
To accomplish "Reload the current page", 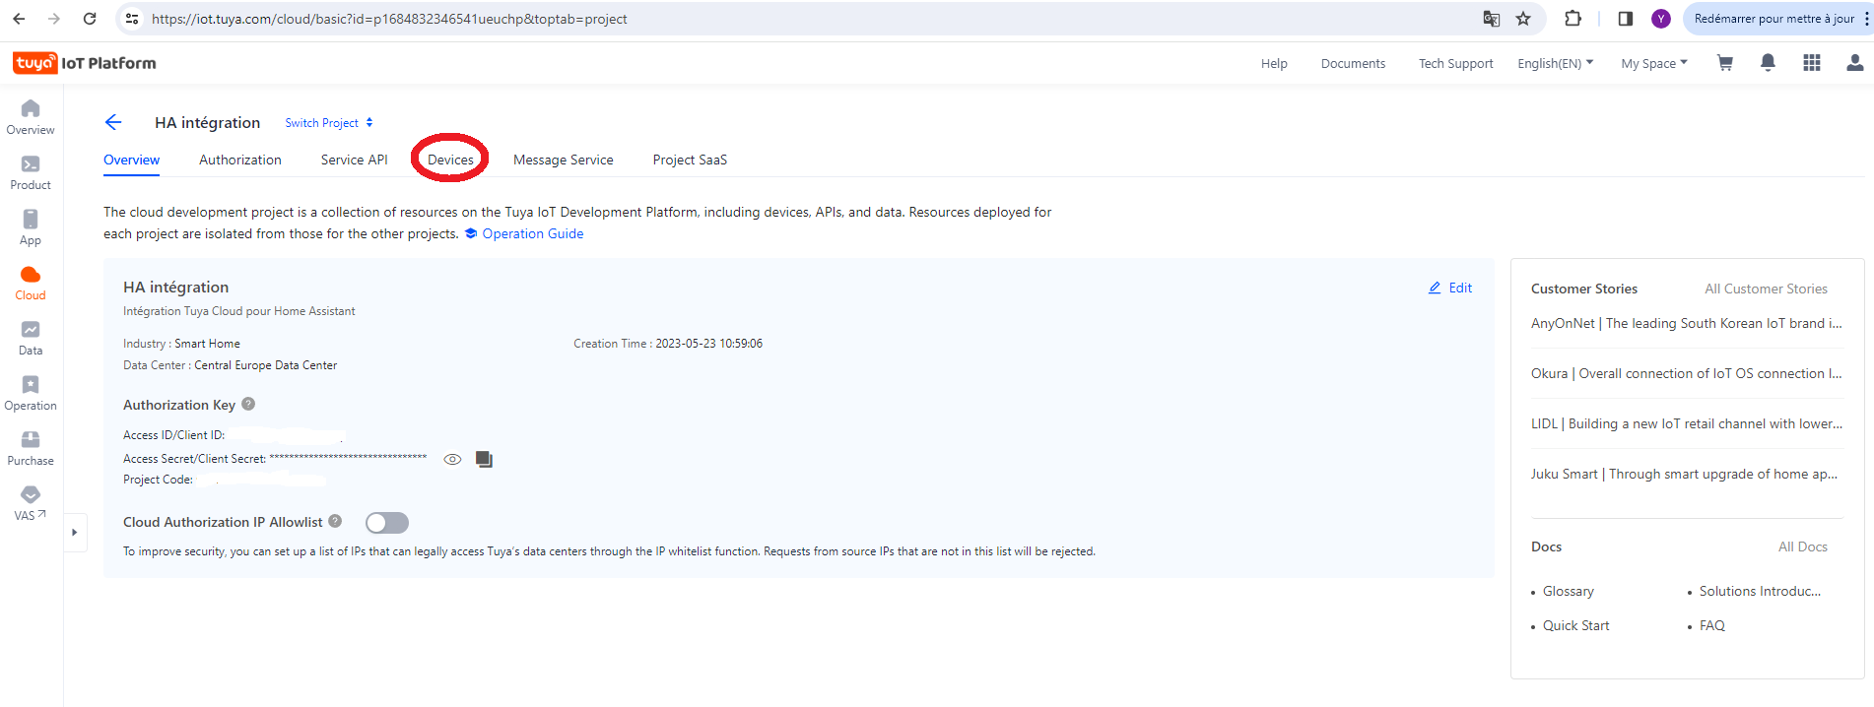I will (90, 19).
